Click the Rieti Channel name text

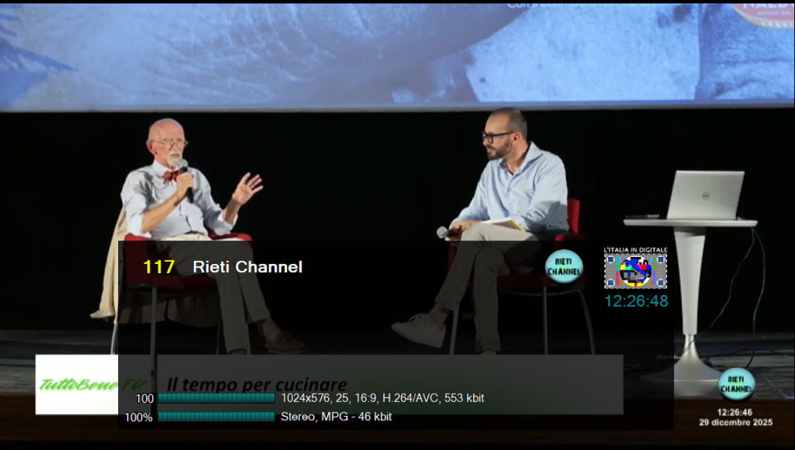coord(247,267)
